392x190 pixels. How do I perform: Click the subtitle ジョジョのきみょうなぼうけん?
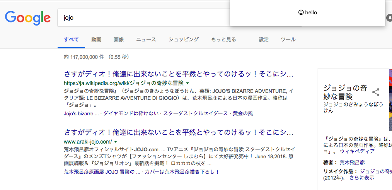pyautogui.click(x=353, y=108)
